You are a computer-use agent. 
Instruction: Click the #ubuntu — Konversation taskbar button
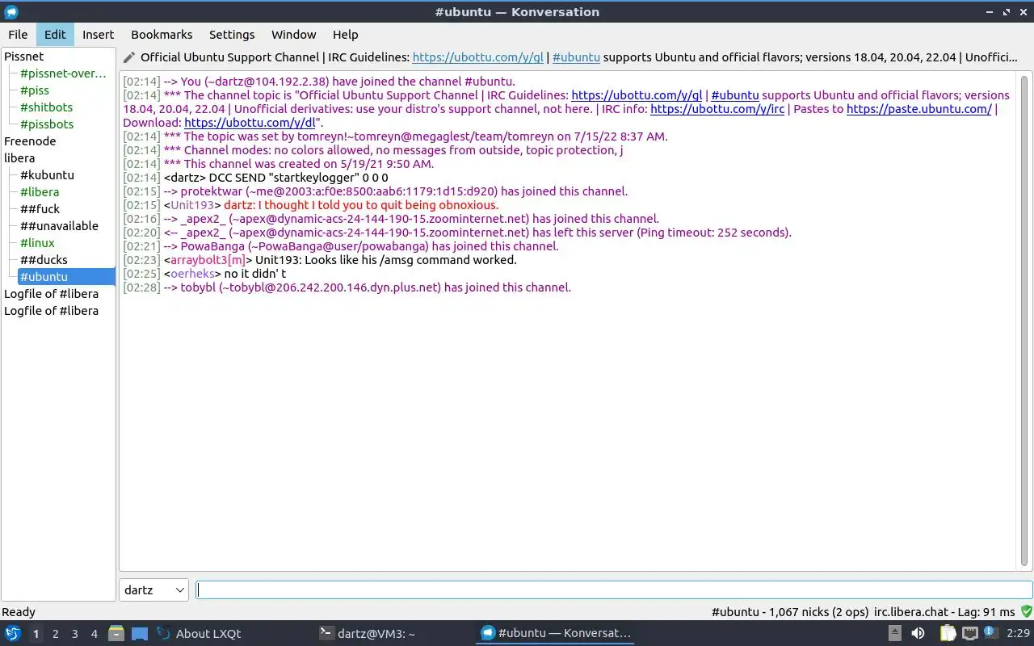[x=553, y=634]
